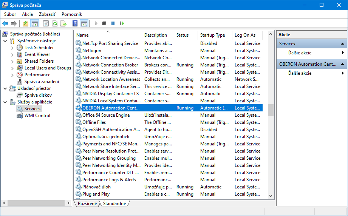Image resolution: width=348 pixels, height=216 pixels.
Task: Collapse the Služby a aplikácie node
Action: click(x=5, y=102)
